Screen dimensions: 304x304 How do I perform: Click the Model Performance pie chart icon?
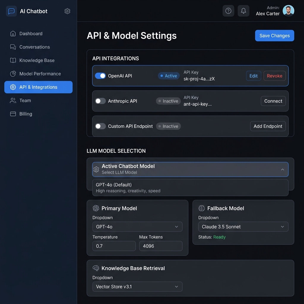13,74
